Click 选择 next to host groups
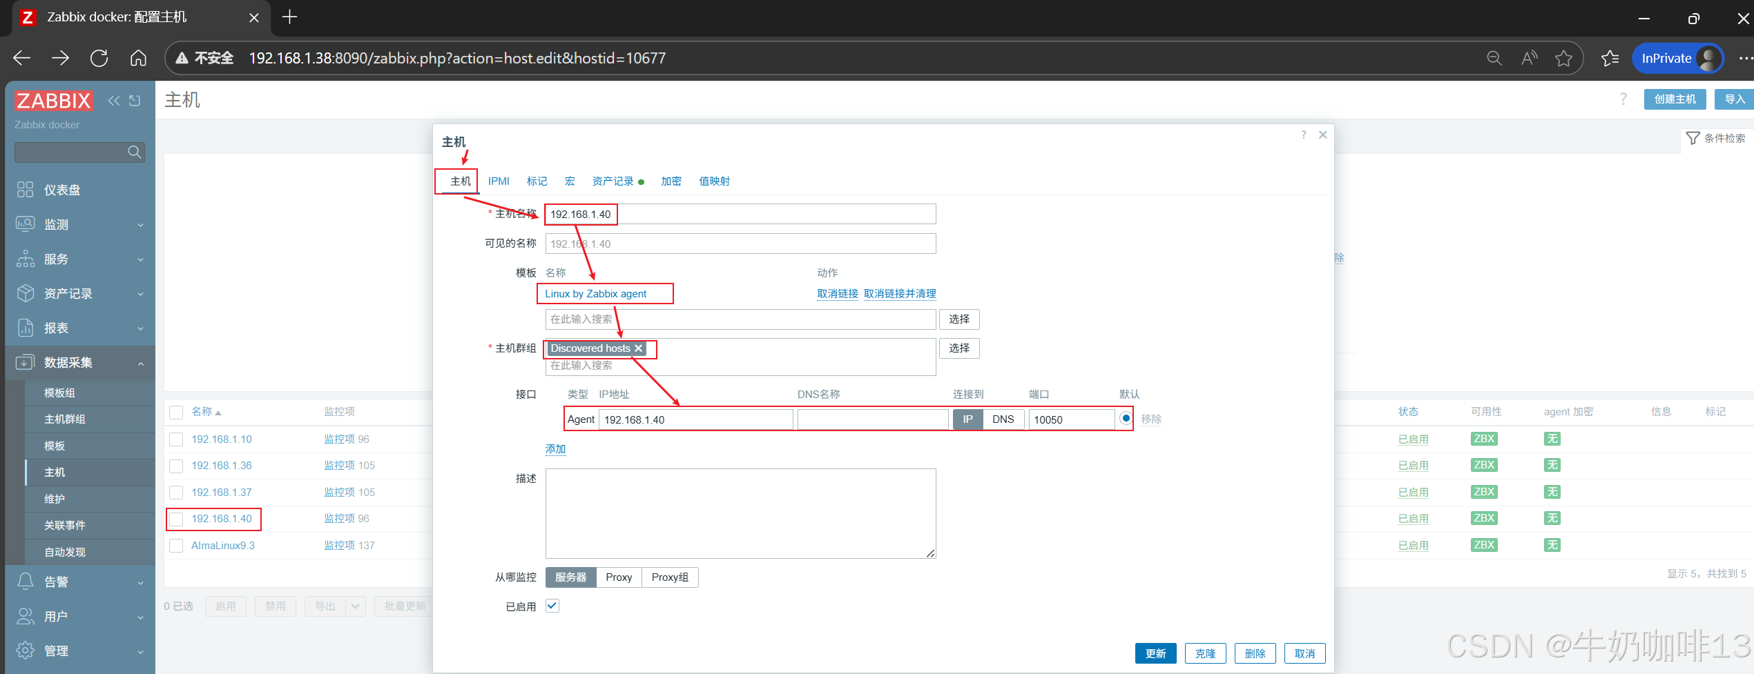 tap(958, 348)
